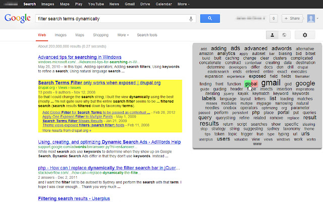The height and width of the screenshot is (202, 323).
Task: Open News in top bar
Action: [x=114, y=4]
